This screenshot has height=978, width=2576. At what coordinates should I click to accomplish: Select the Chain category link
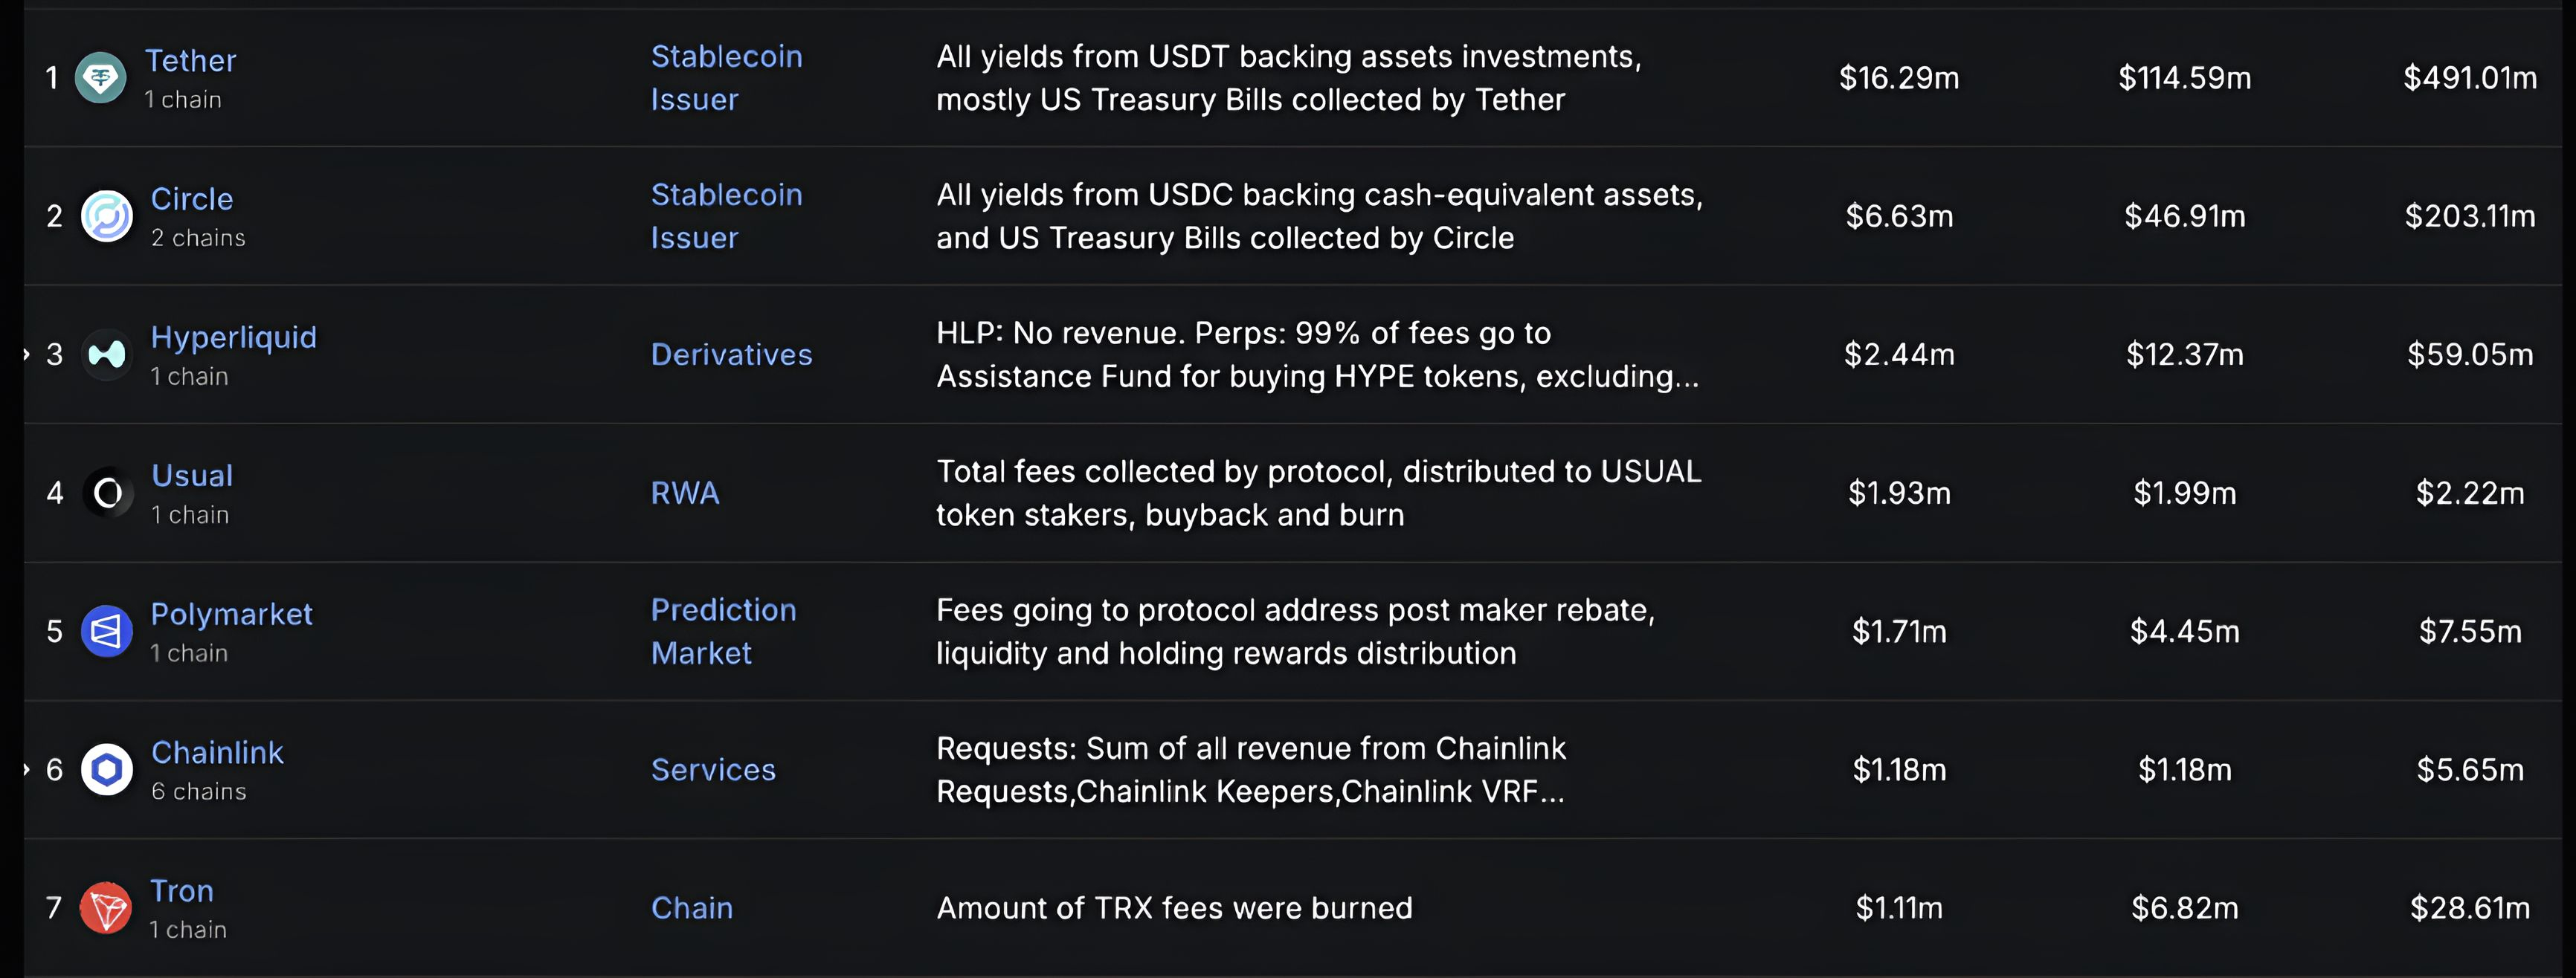pos(692,908)
